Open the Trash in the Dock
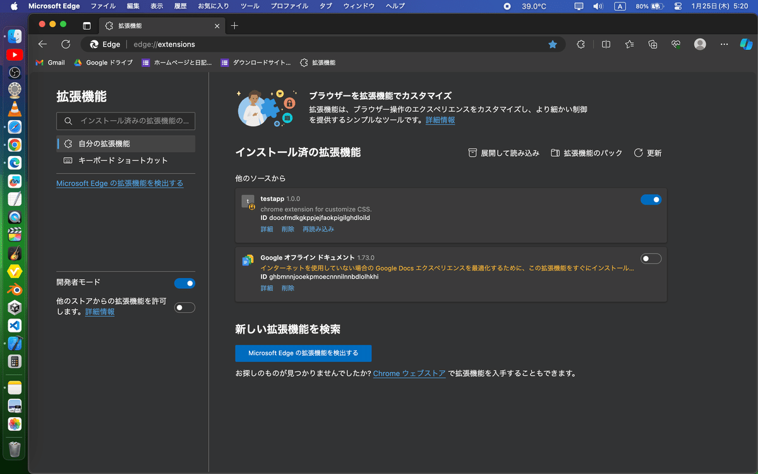Image resolution: width=758 pixels, height=474 pixels. 15,449
